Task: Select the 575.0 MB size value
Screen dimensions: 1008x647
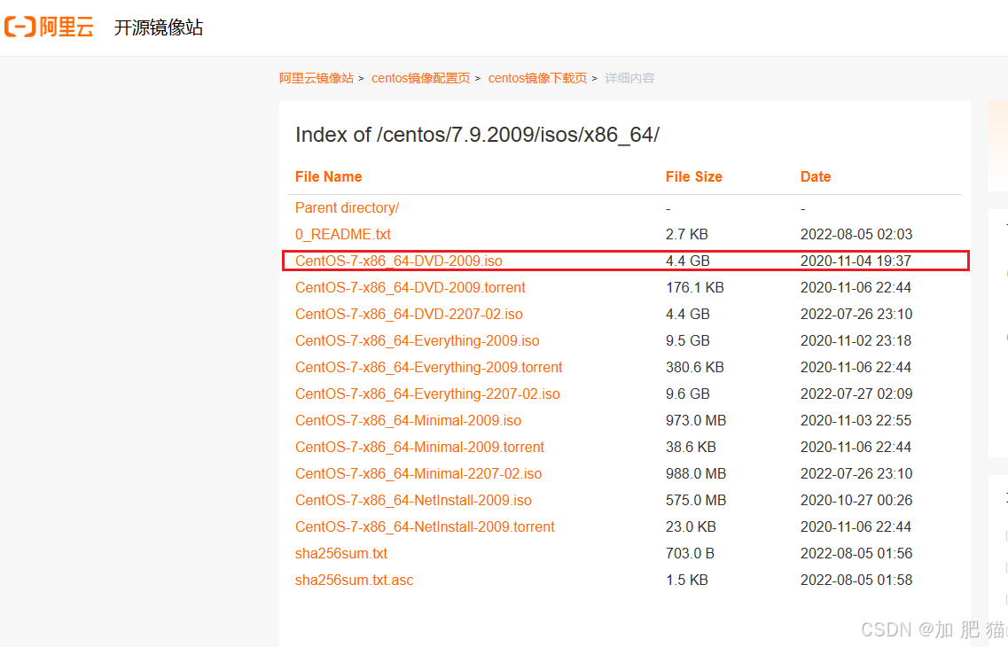Action: 696,501
